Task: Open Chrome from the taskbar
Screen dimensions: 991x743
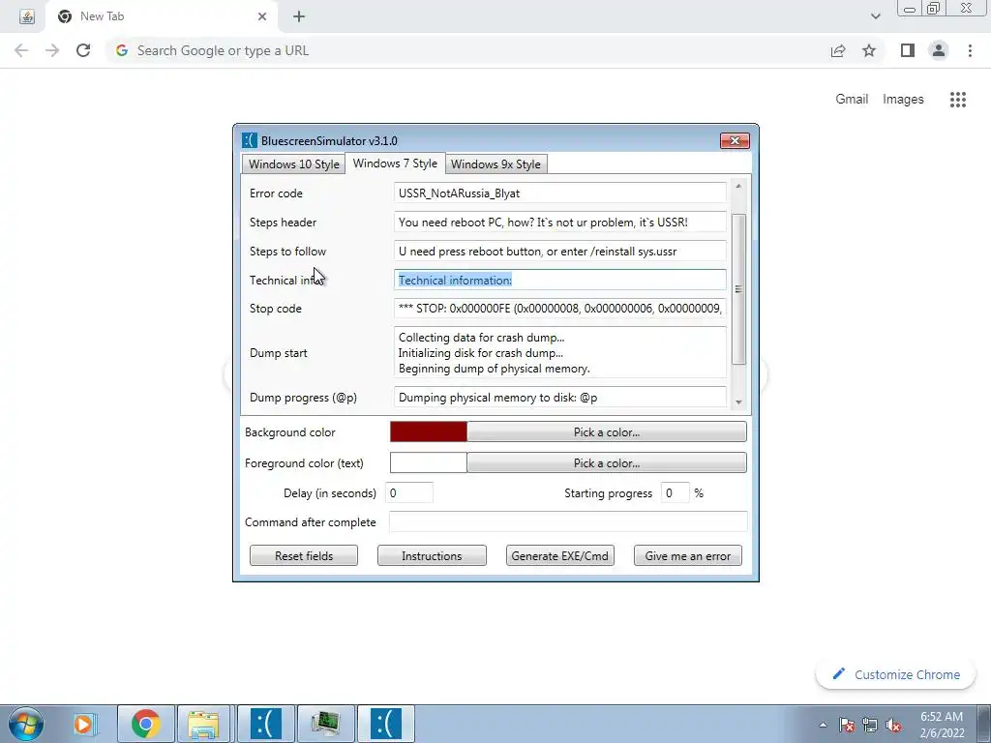Action: 145,724
